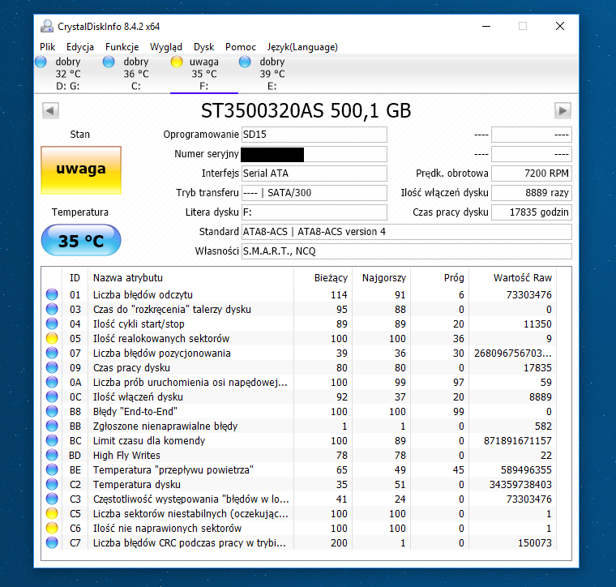Screen dimensions: 616x587
Task: Click the ID column header
Action: (x=75, y=278)
